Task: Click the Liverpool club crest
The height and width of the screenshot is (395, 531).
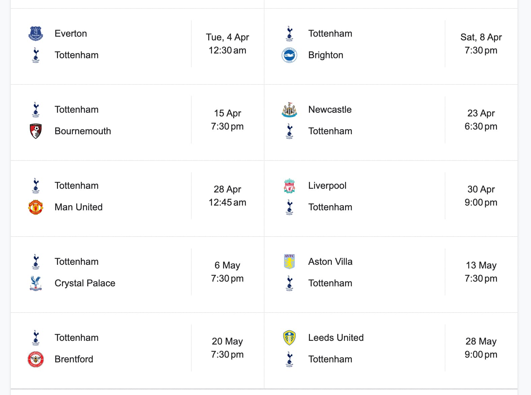Action: pos(289,186)
